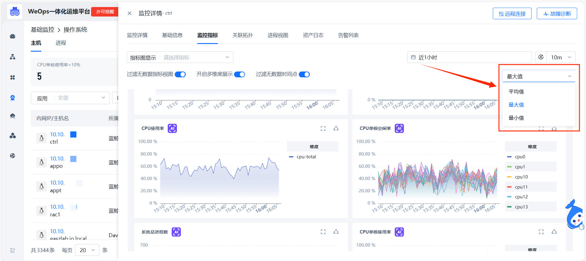This screenshot has width=586, height=261.
Task: Click the refresh interval clock icon
Action: click(x=541, y=57)
